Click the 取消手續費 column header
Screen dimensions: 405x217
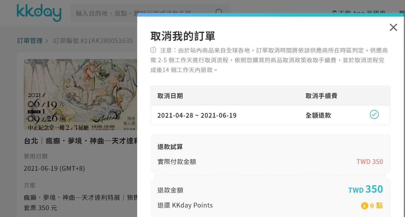coord(321,96)
